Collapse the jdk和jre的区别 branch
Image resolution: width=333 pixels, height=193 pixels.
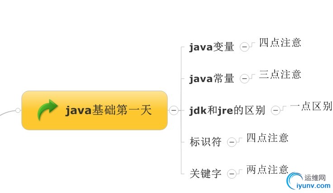275,110
